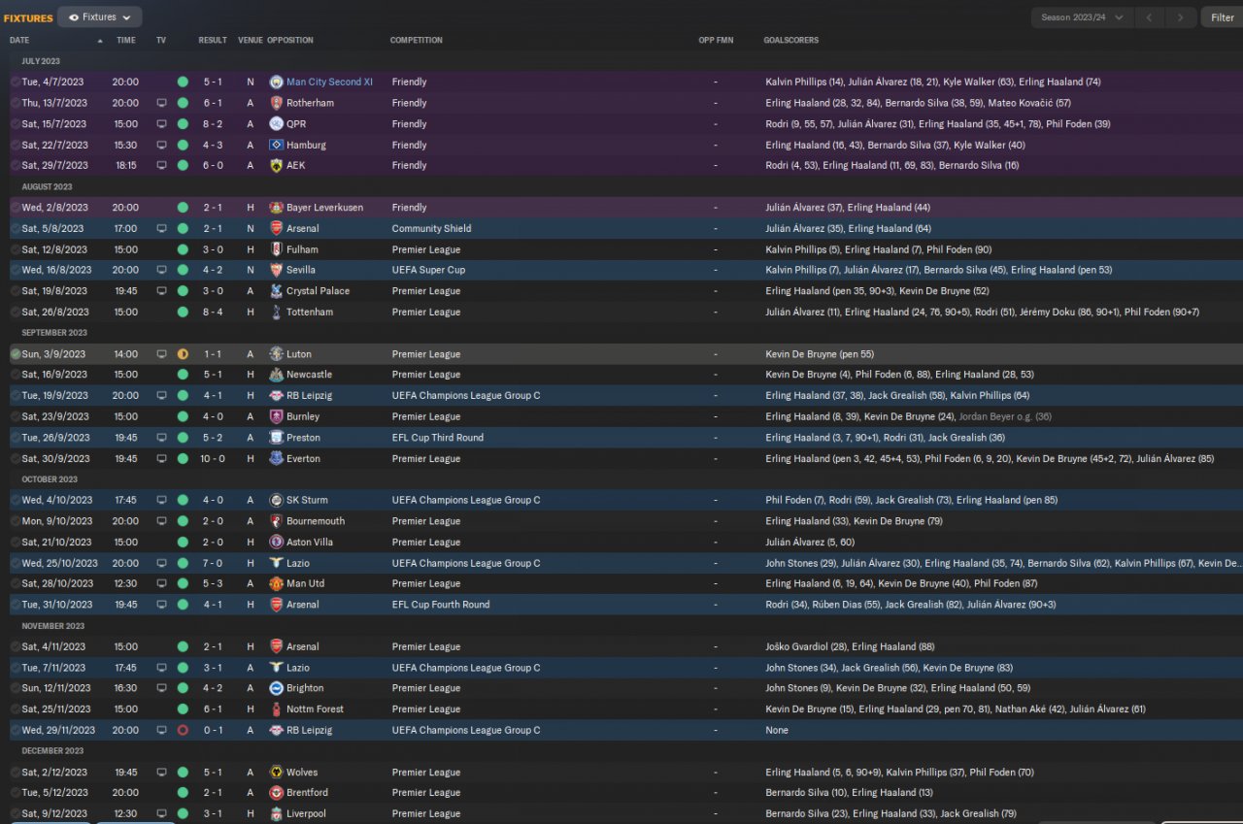
Task: Sort fixtures by the Time column header
Action: coord(126,41)
